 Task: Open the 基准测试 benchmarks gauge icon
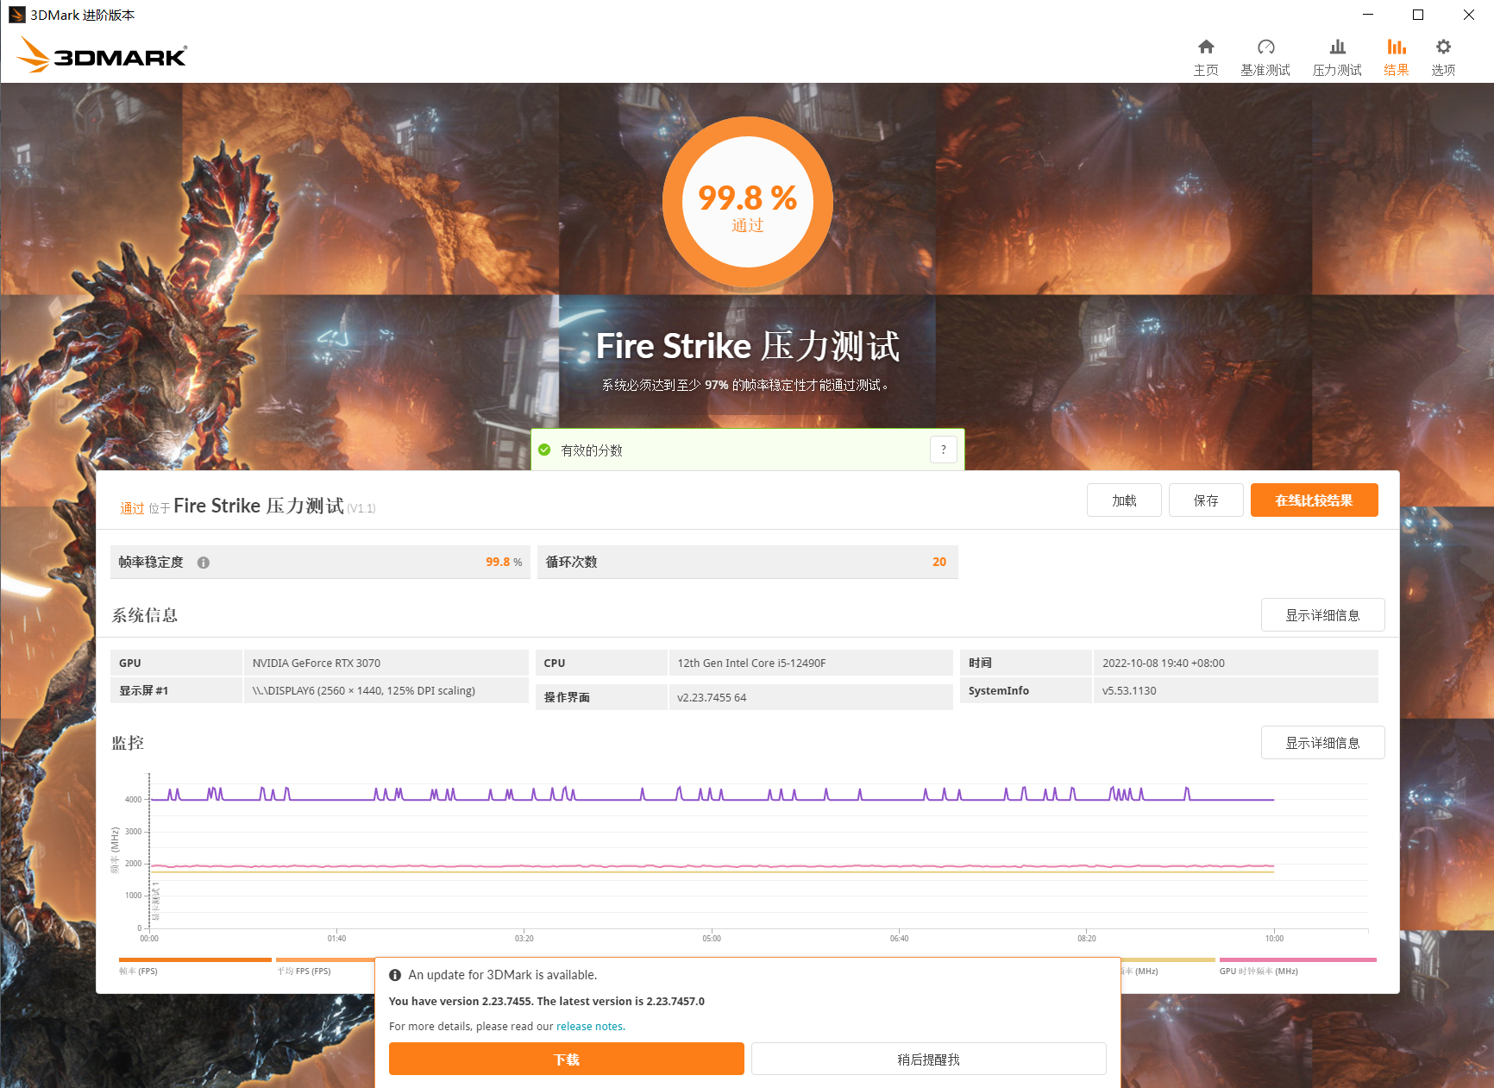pos(1265,47)
